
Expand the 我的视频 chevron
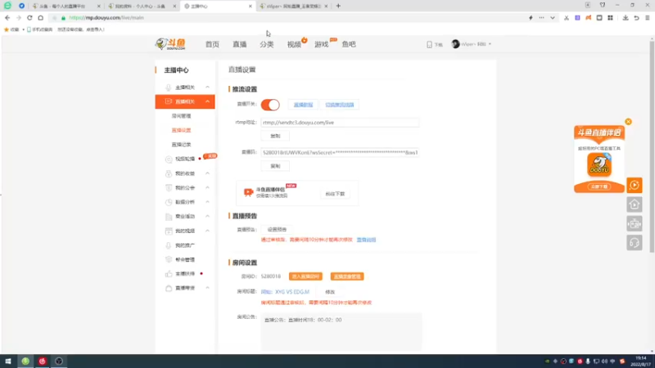coord(207,231)
